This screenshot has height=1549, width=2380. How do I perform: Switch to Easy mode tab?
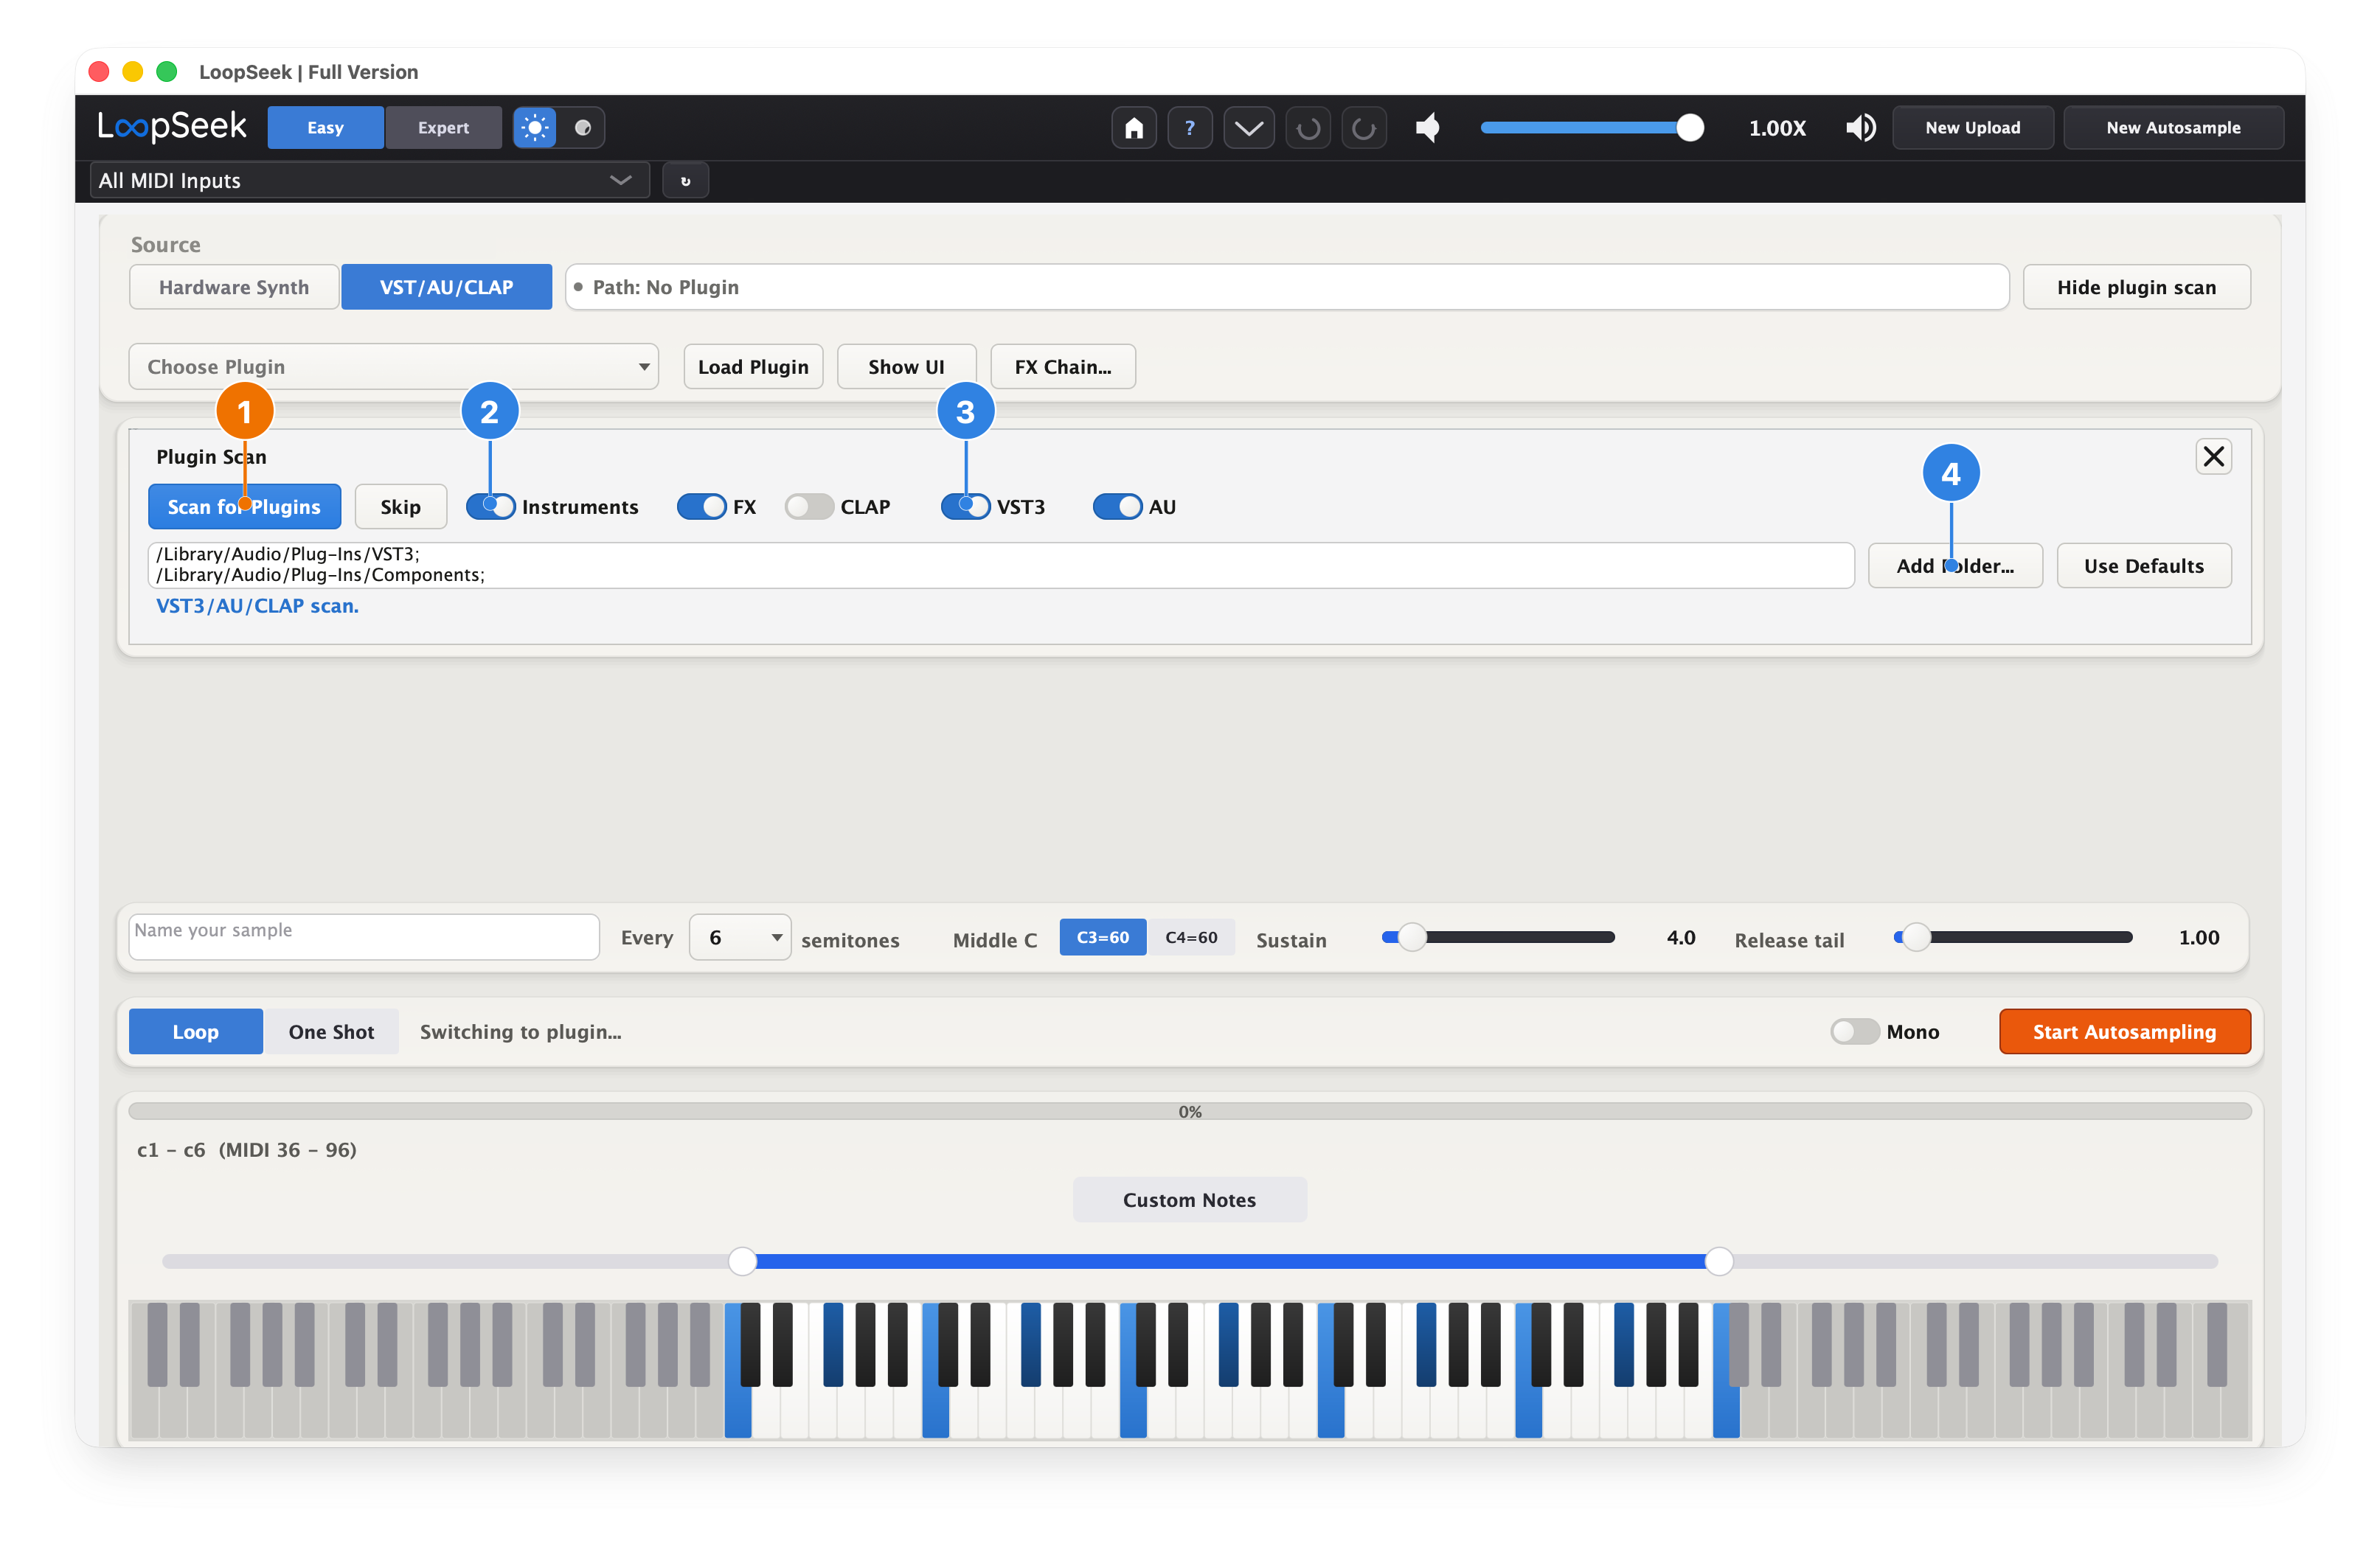tap(326, 128)
